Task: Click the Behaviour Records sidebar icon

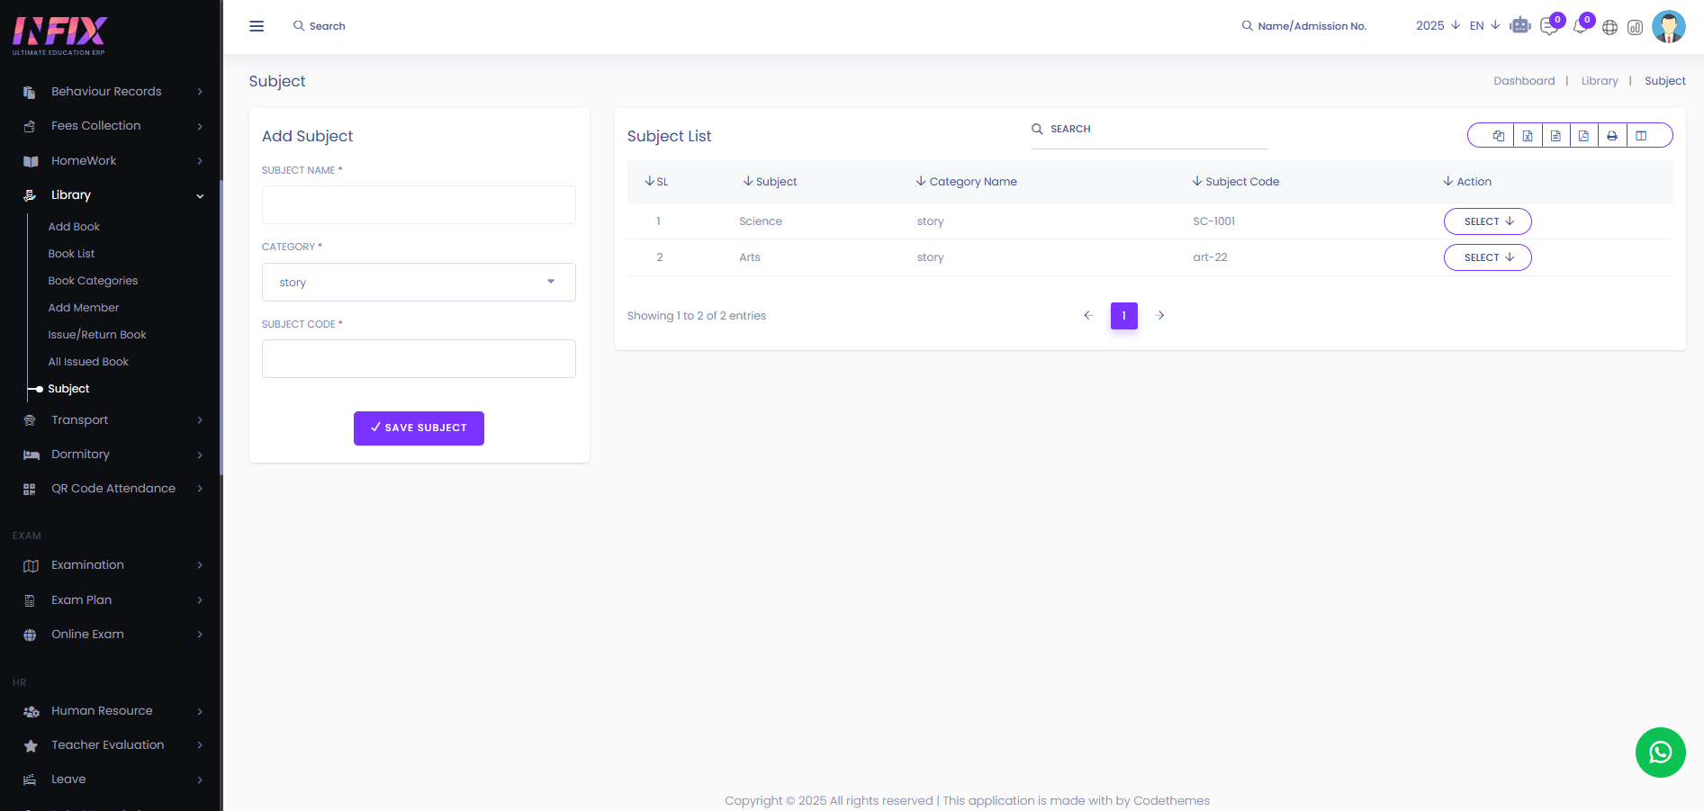Action: point(30,92)
